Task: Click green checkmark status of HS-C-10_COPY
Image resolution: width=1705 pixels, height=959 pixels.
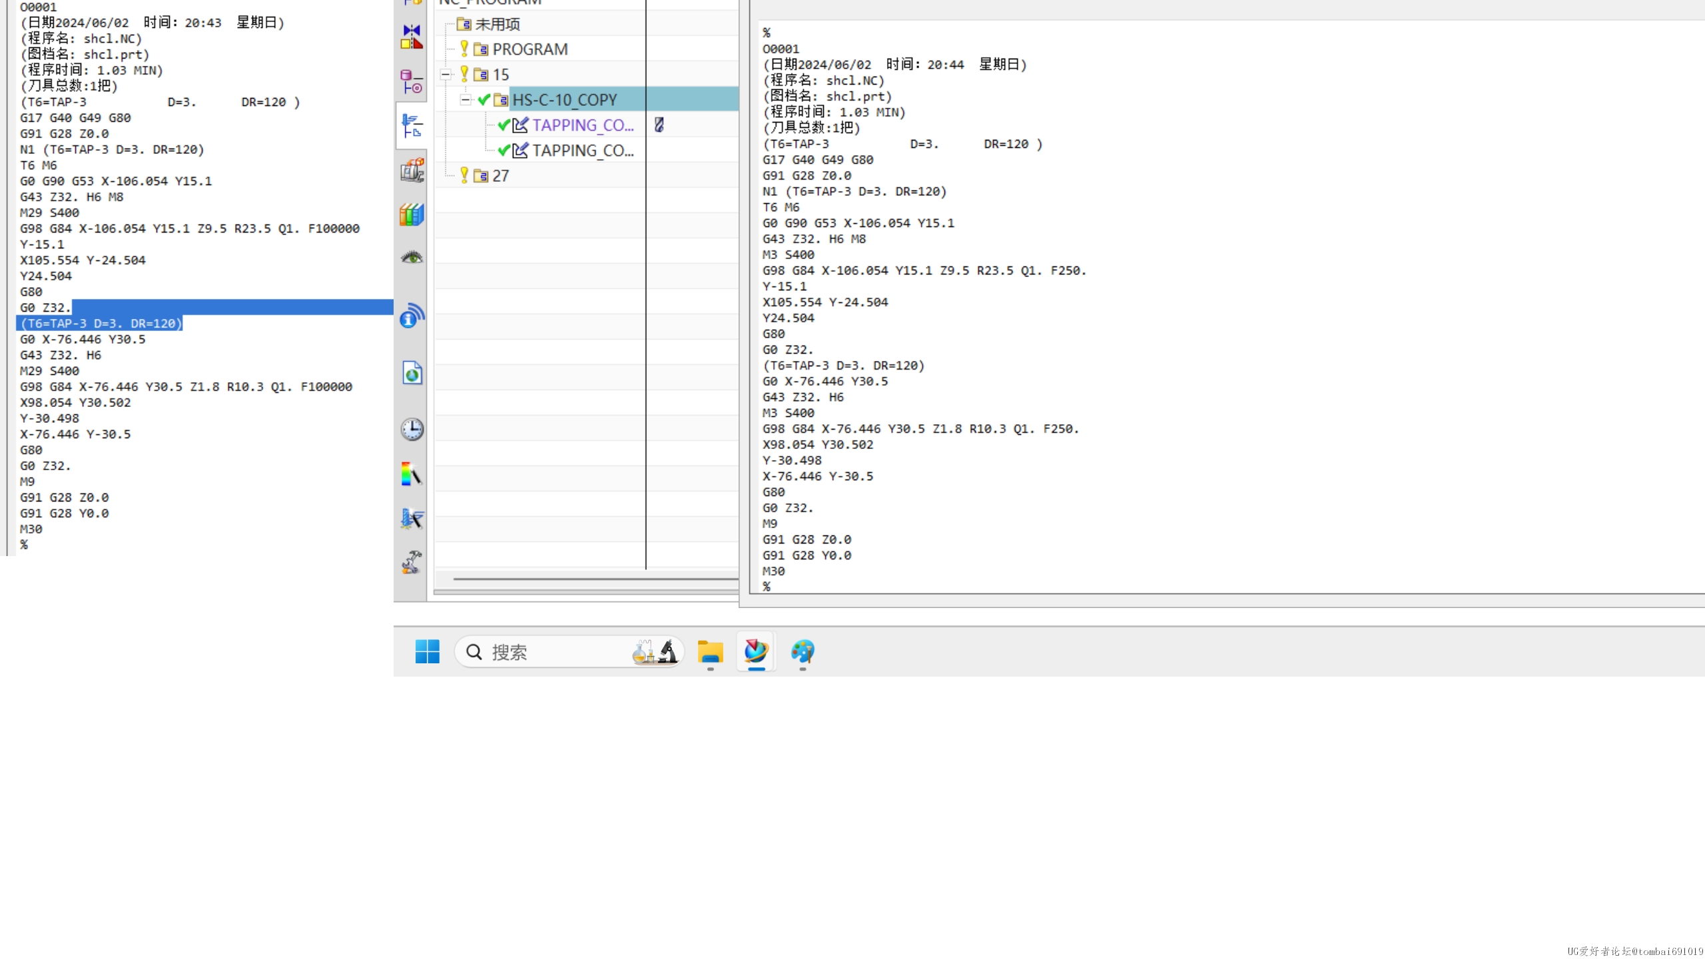Action: (484, 100)
